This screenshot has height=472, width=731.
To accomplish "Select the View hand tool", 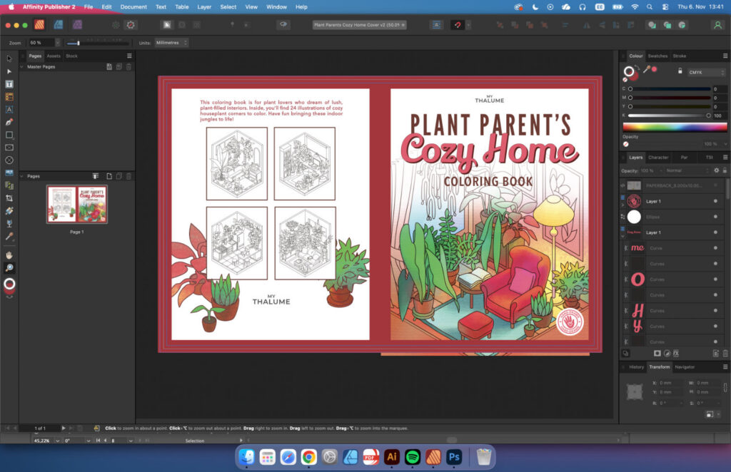I will coord(9,255).
